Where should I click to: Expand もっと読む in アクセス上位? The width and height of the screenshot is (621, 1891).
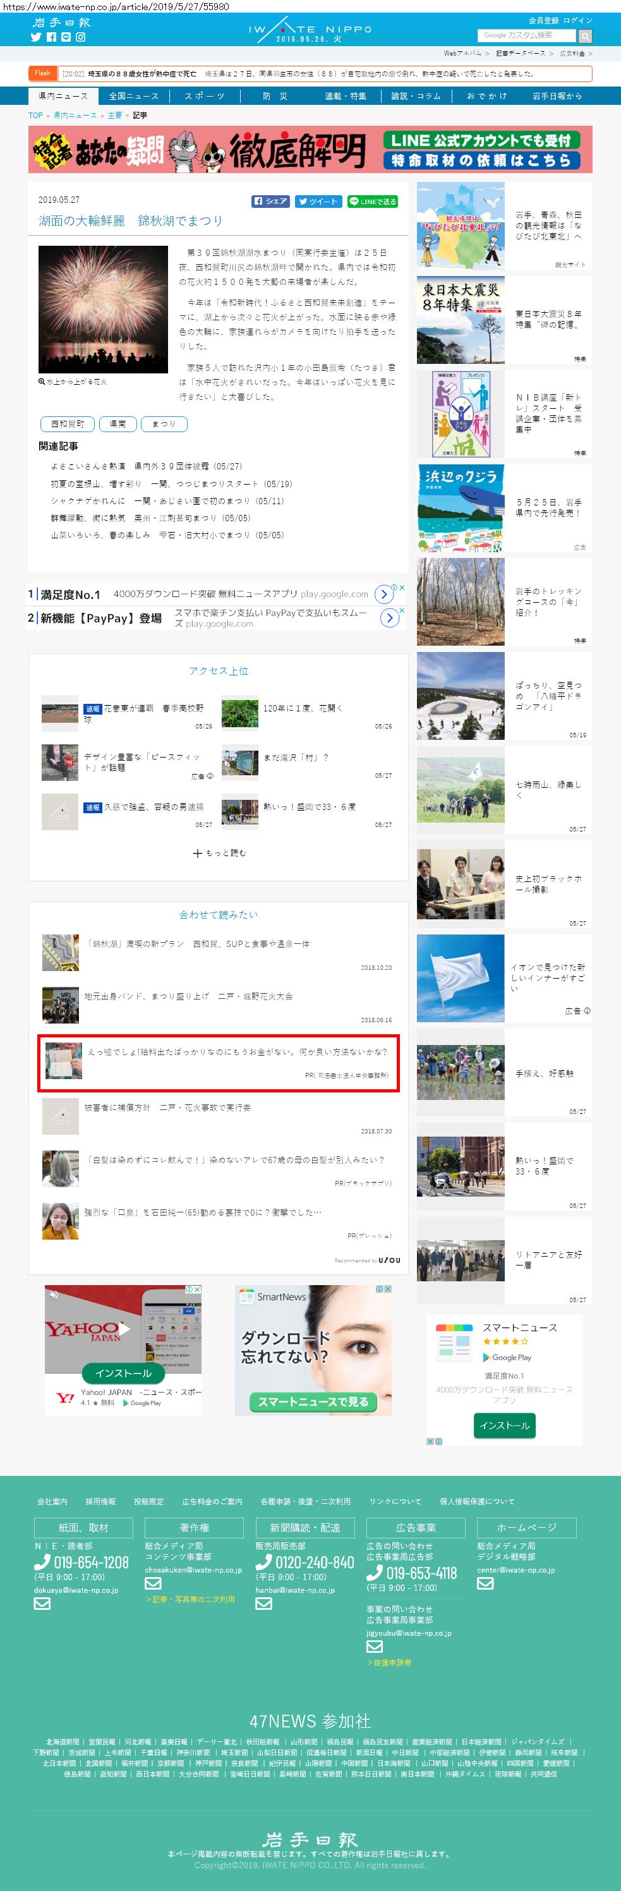click(x=219, y=853)
